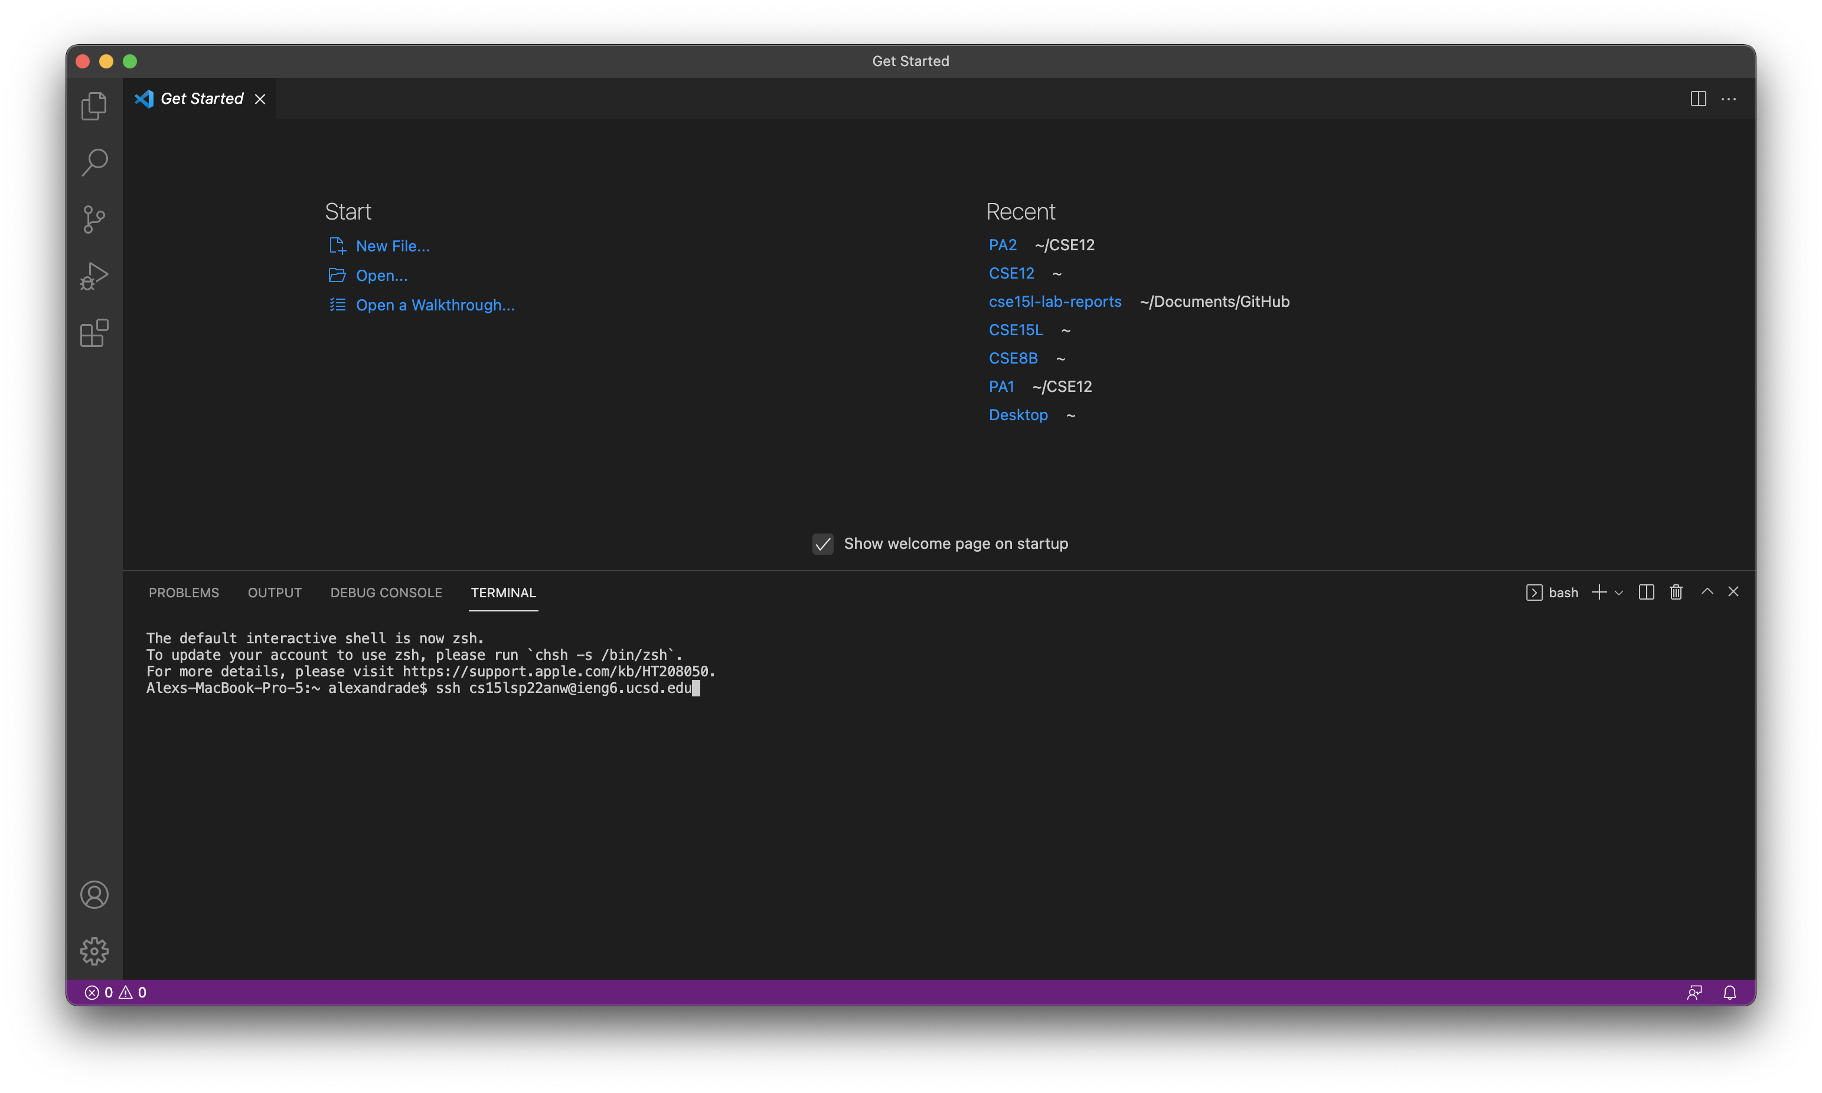Uncheck Show welcome page on startup
The height and width of the screenshot is (1093, 1822).
pos(822,544)
